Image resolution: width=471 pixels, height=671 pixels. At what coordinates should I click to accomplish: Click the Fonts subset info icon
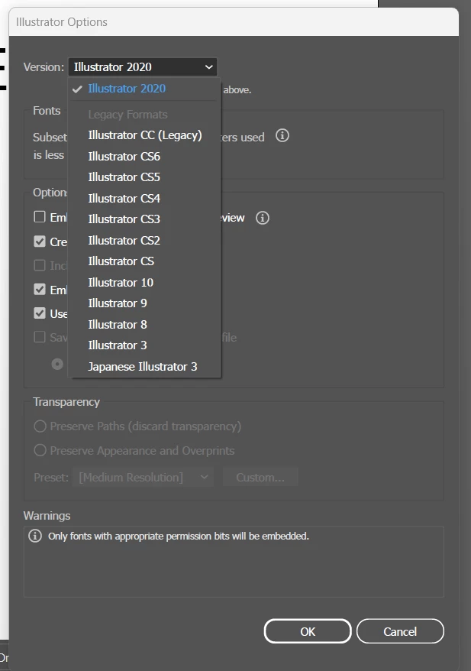(x=282, y=136)
